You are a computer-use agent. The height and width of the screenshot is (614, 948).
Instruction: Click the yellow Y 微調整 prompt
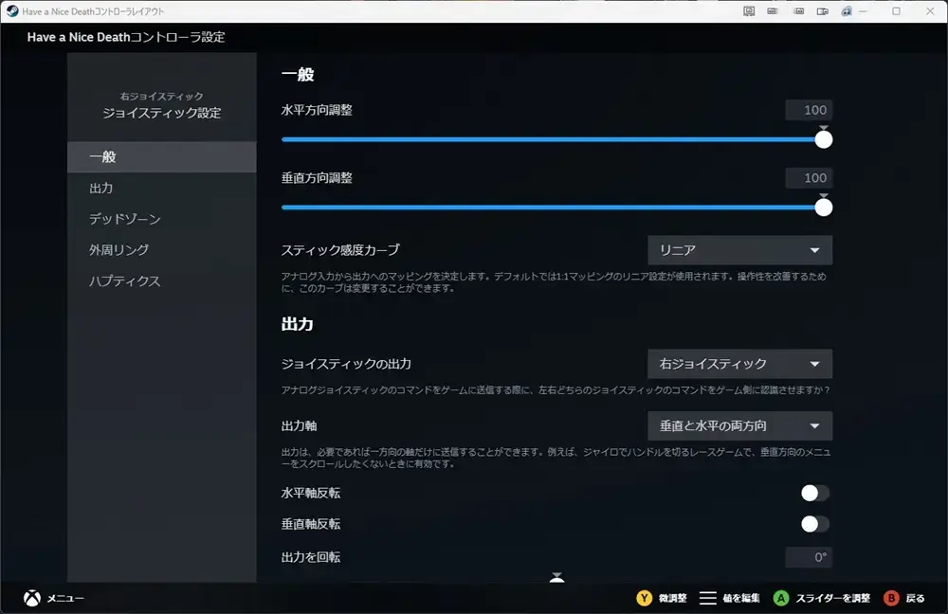pyautogui.click(x=662, y=598)
